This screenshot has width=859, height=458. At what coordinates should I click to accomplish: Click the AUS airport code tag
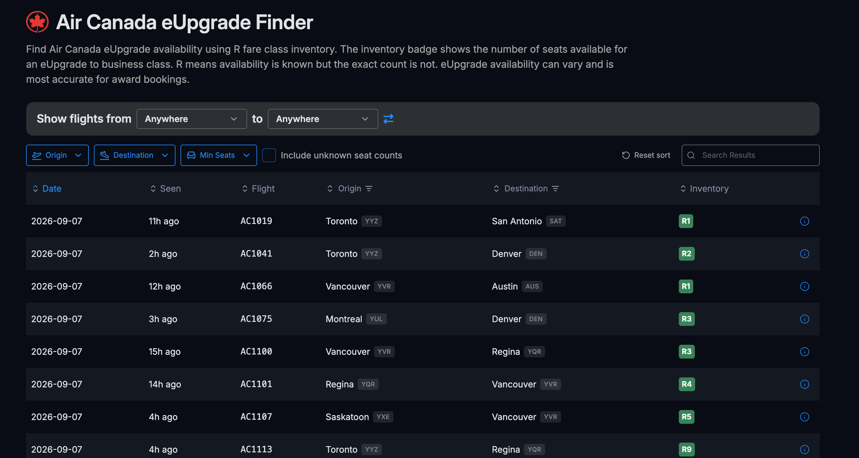532,287
